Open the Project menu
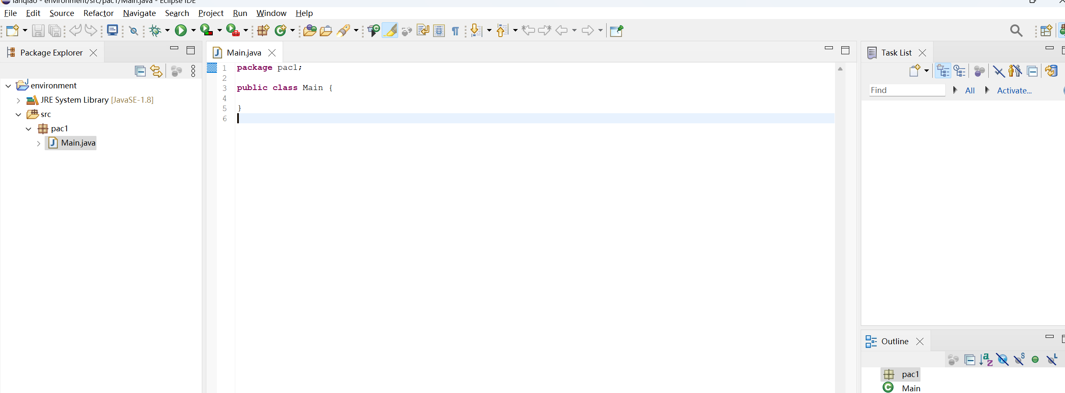This screenshot has width=1065, height=393. (211, 13)
